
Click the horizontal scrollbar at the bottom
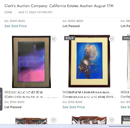coord(119,126)
